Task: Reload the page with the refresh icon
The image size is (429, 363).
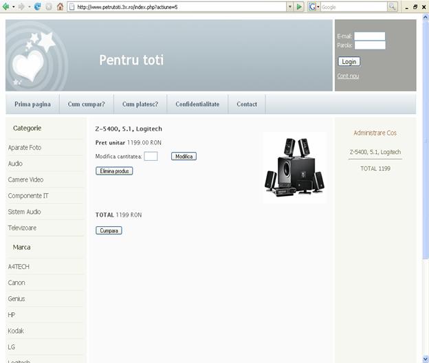Action: pyautogui.click(x=37, y=6)
